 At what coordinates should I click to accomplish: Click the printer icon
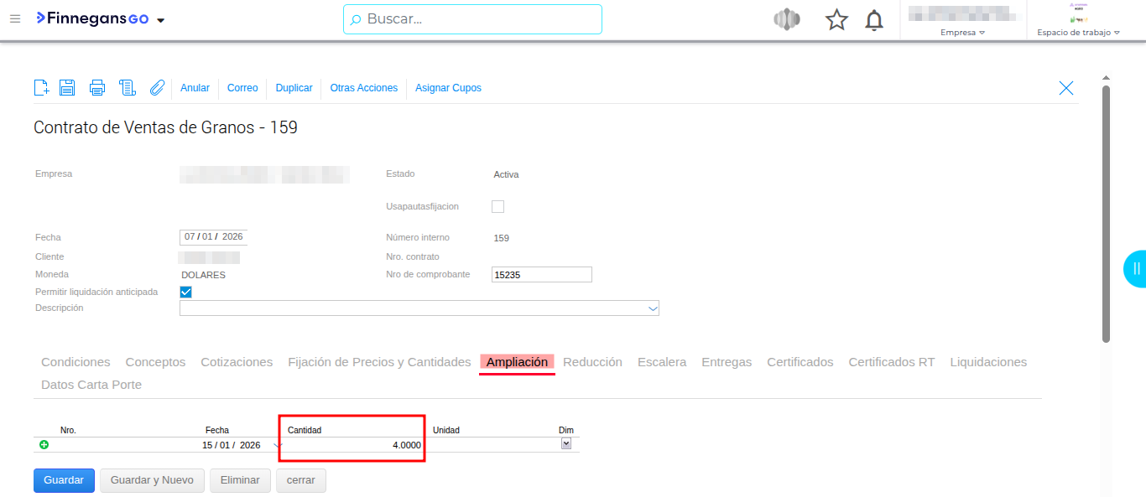coord(97,88)
